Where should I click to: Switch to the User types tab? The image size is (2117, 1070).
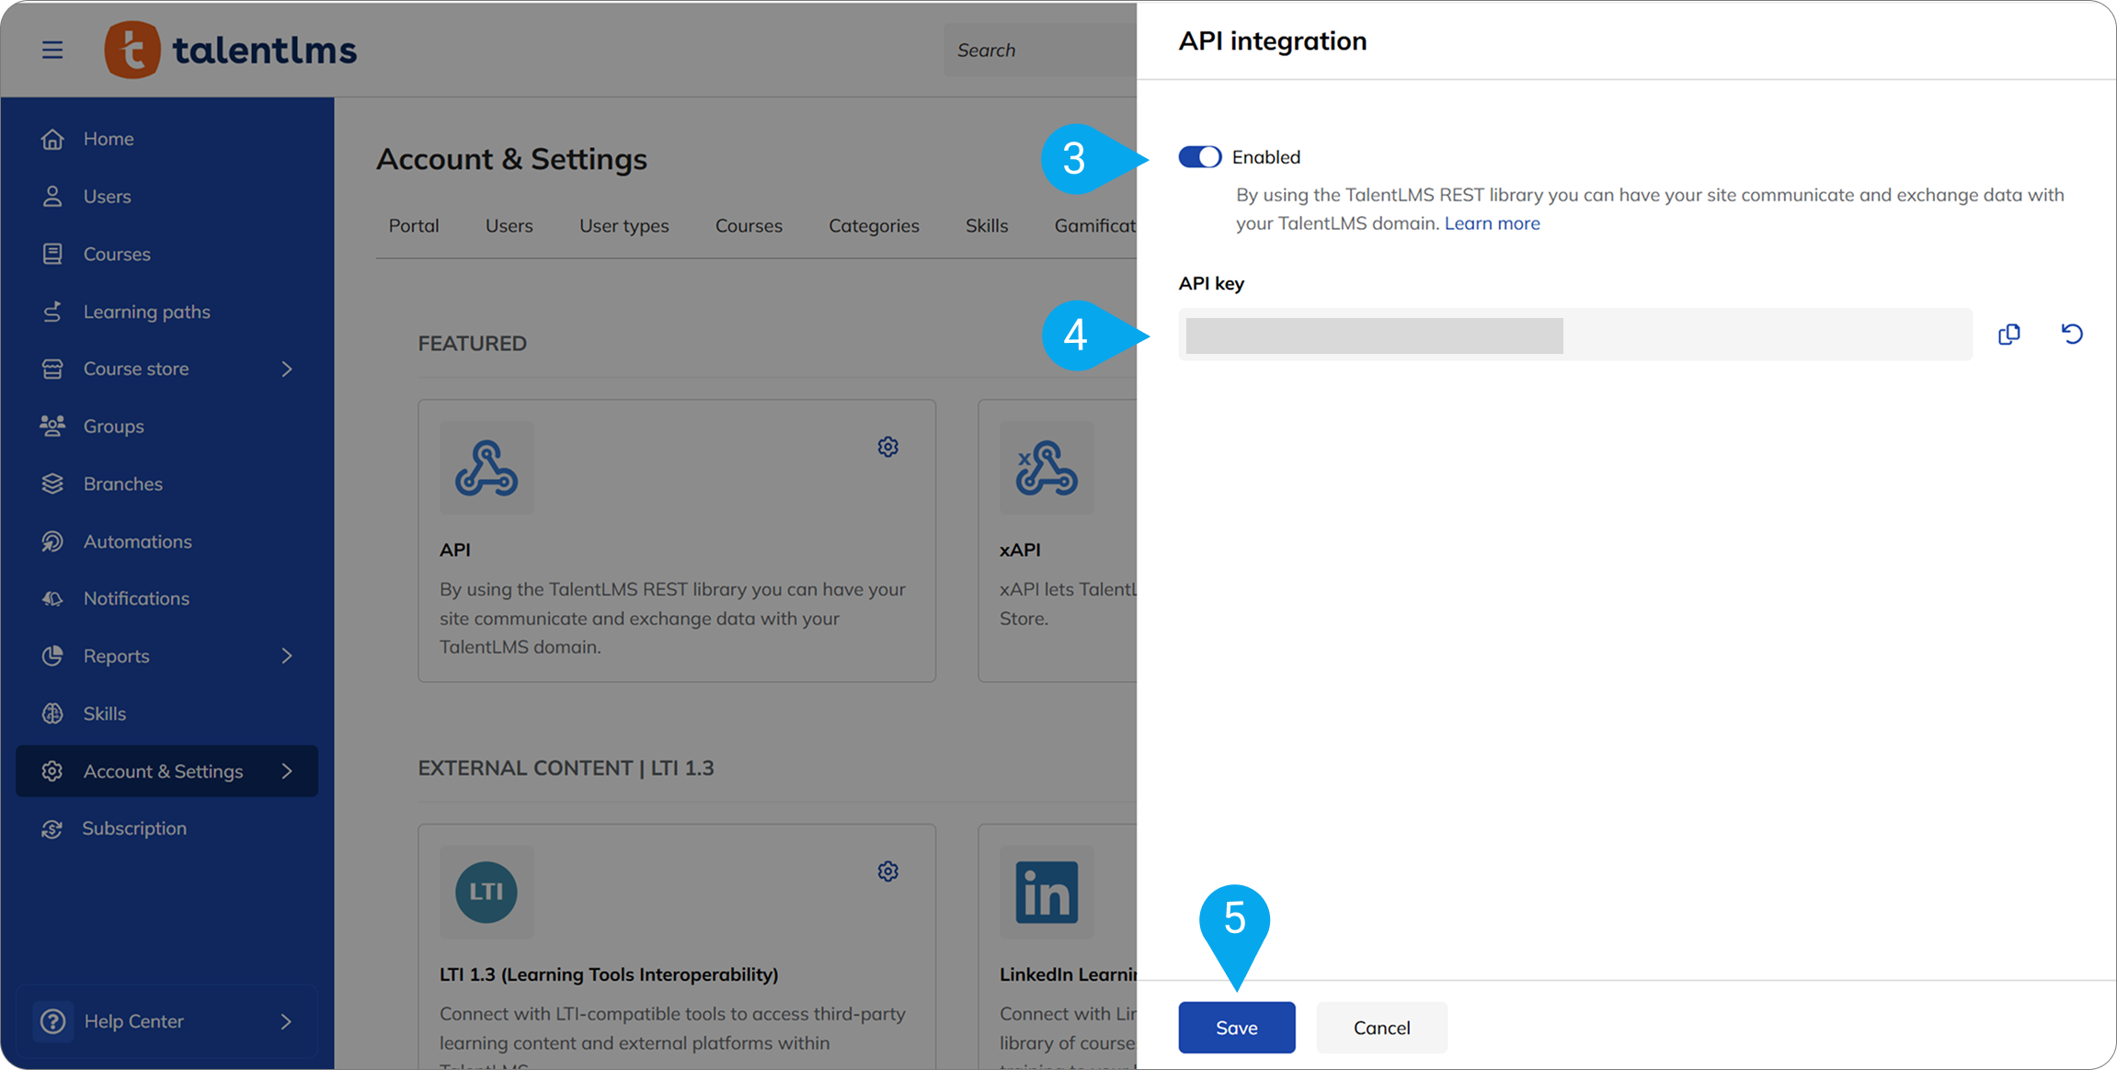click(x=624, y=226)
